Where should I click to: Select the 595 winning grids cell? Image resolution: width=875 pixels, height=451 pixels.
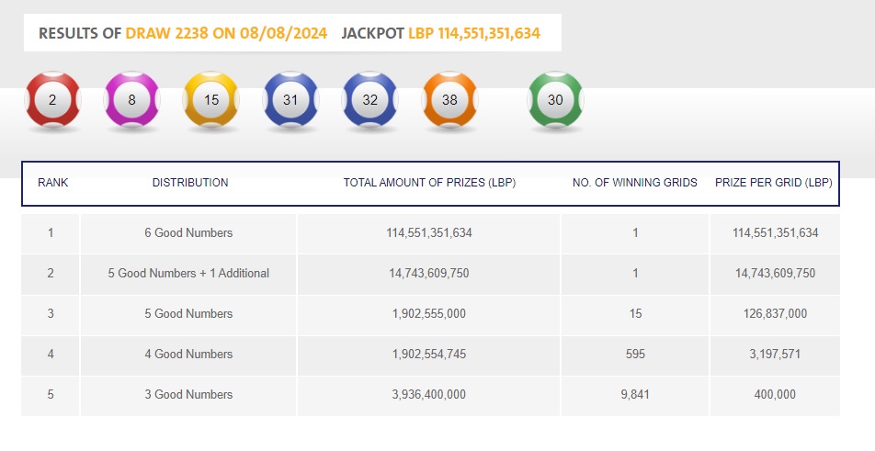(x=635, y=355)
